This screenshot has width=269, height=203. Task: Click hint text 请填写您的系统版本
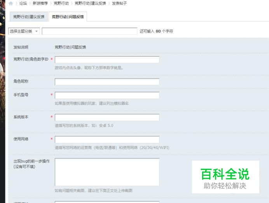pos(84,125)
